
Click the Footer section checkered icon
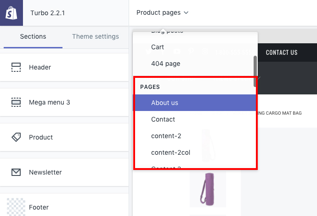[x=16, y=207]
